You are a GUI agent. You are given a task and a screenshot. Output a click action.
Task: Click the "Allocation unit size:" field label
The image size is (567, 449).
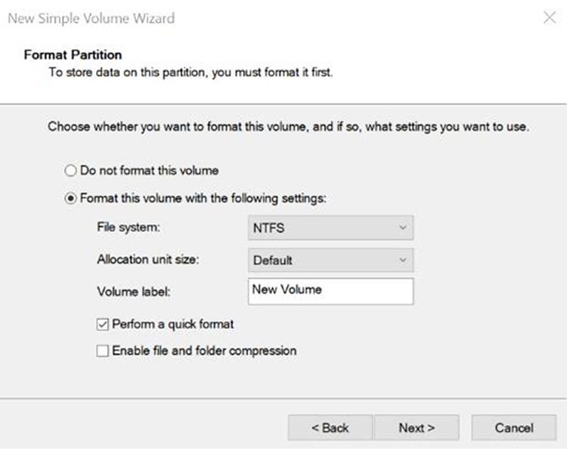coord(153,259)
